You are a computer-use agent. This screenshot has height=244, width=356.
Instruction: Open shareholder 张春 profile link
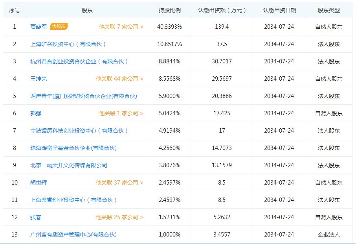click(36, 217)
